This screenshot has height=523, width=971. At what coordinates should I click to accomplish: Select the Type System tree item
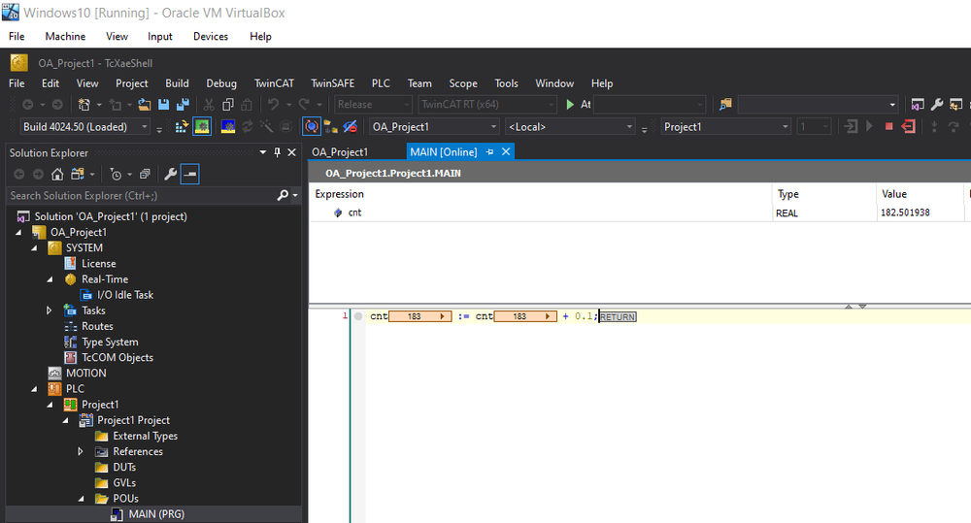pos(110,343)
